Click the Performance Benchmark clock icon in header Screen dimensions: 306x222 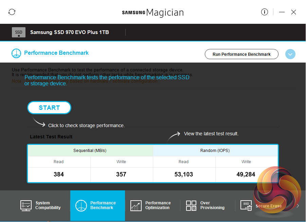[16, 53]
